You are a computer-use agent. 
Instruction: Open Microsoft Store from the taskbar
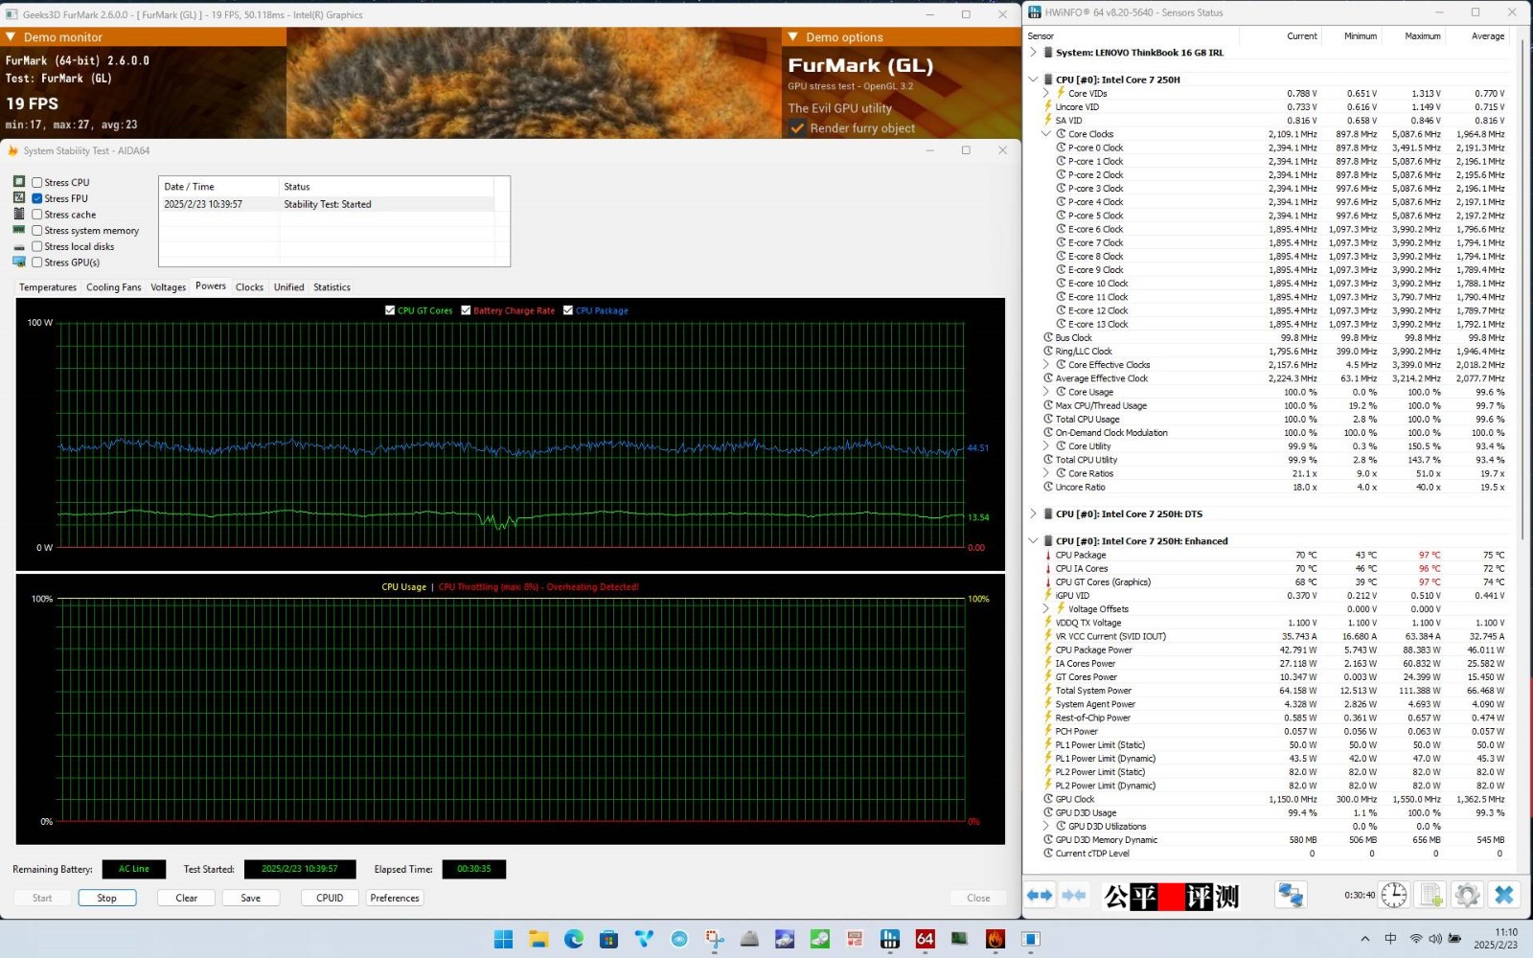(608, 939)
